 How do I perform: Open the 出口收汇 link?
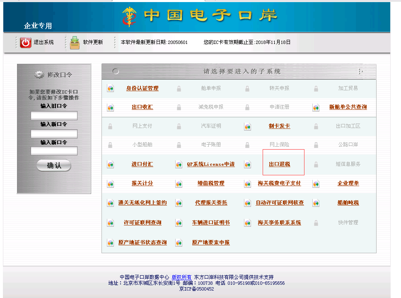tap(143, 107)
